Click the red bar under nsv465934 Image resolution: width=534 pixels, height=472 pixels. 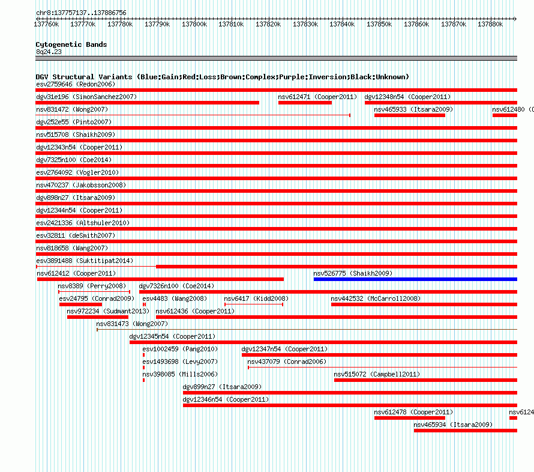(x=465, y=431)
